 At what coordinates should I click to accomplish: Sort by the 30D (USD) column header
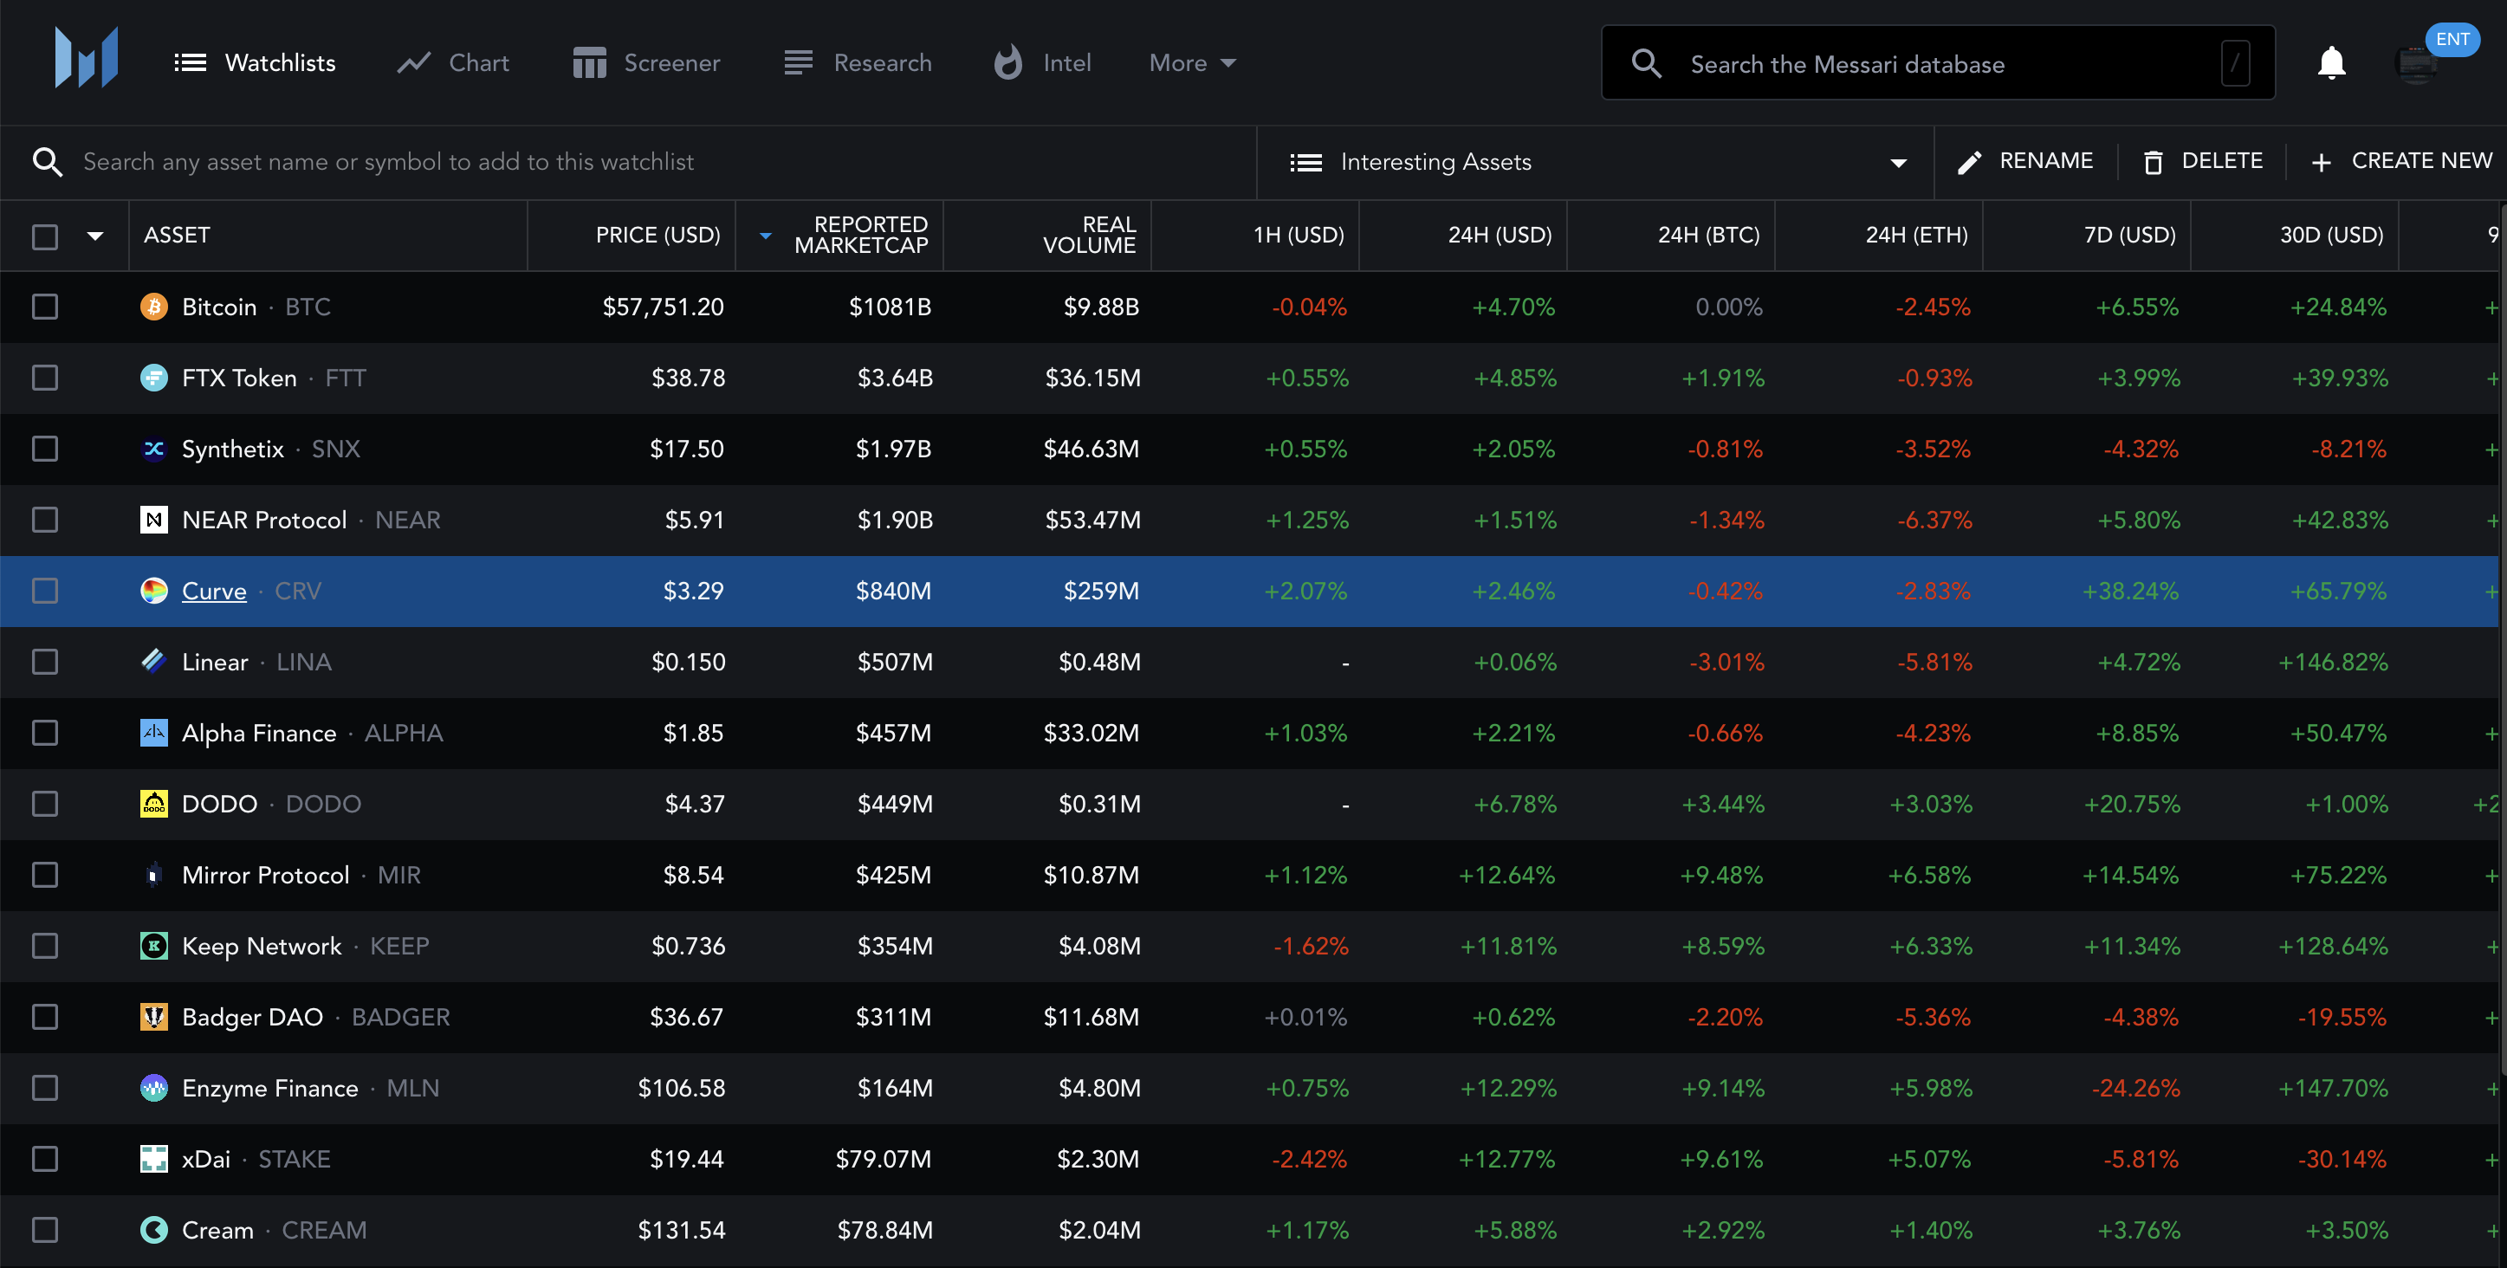click(x=2331, y=236)
